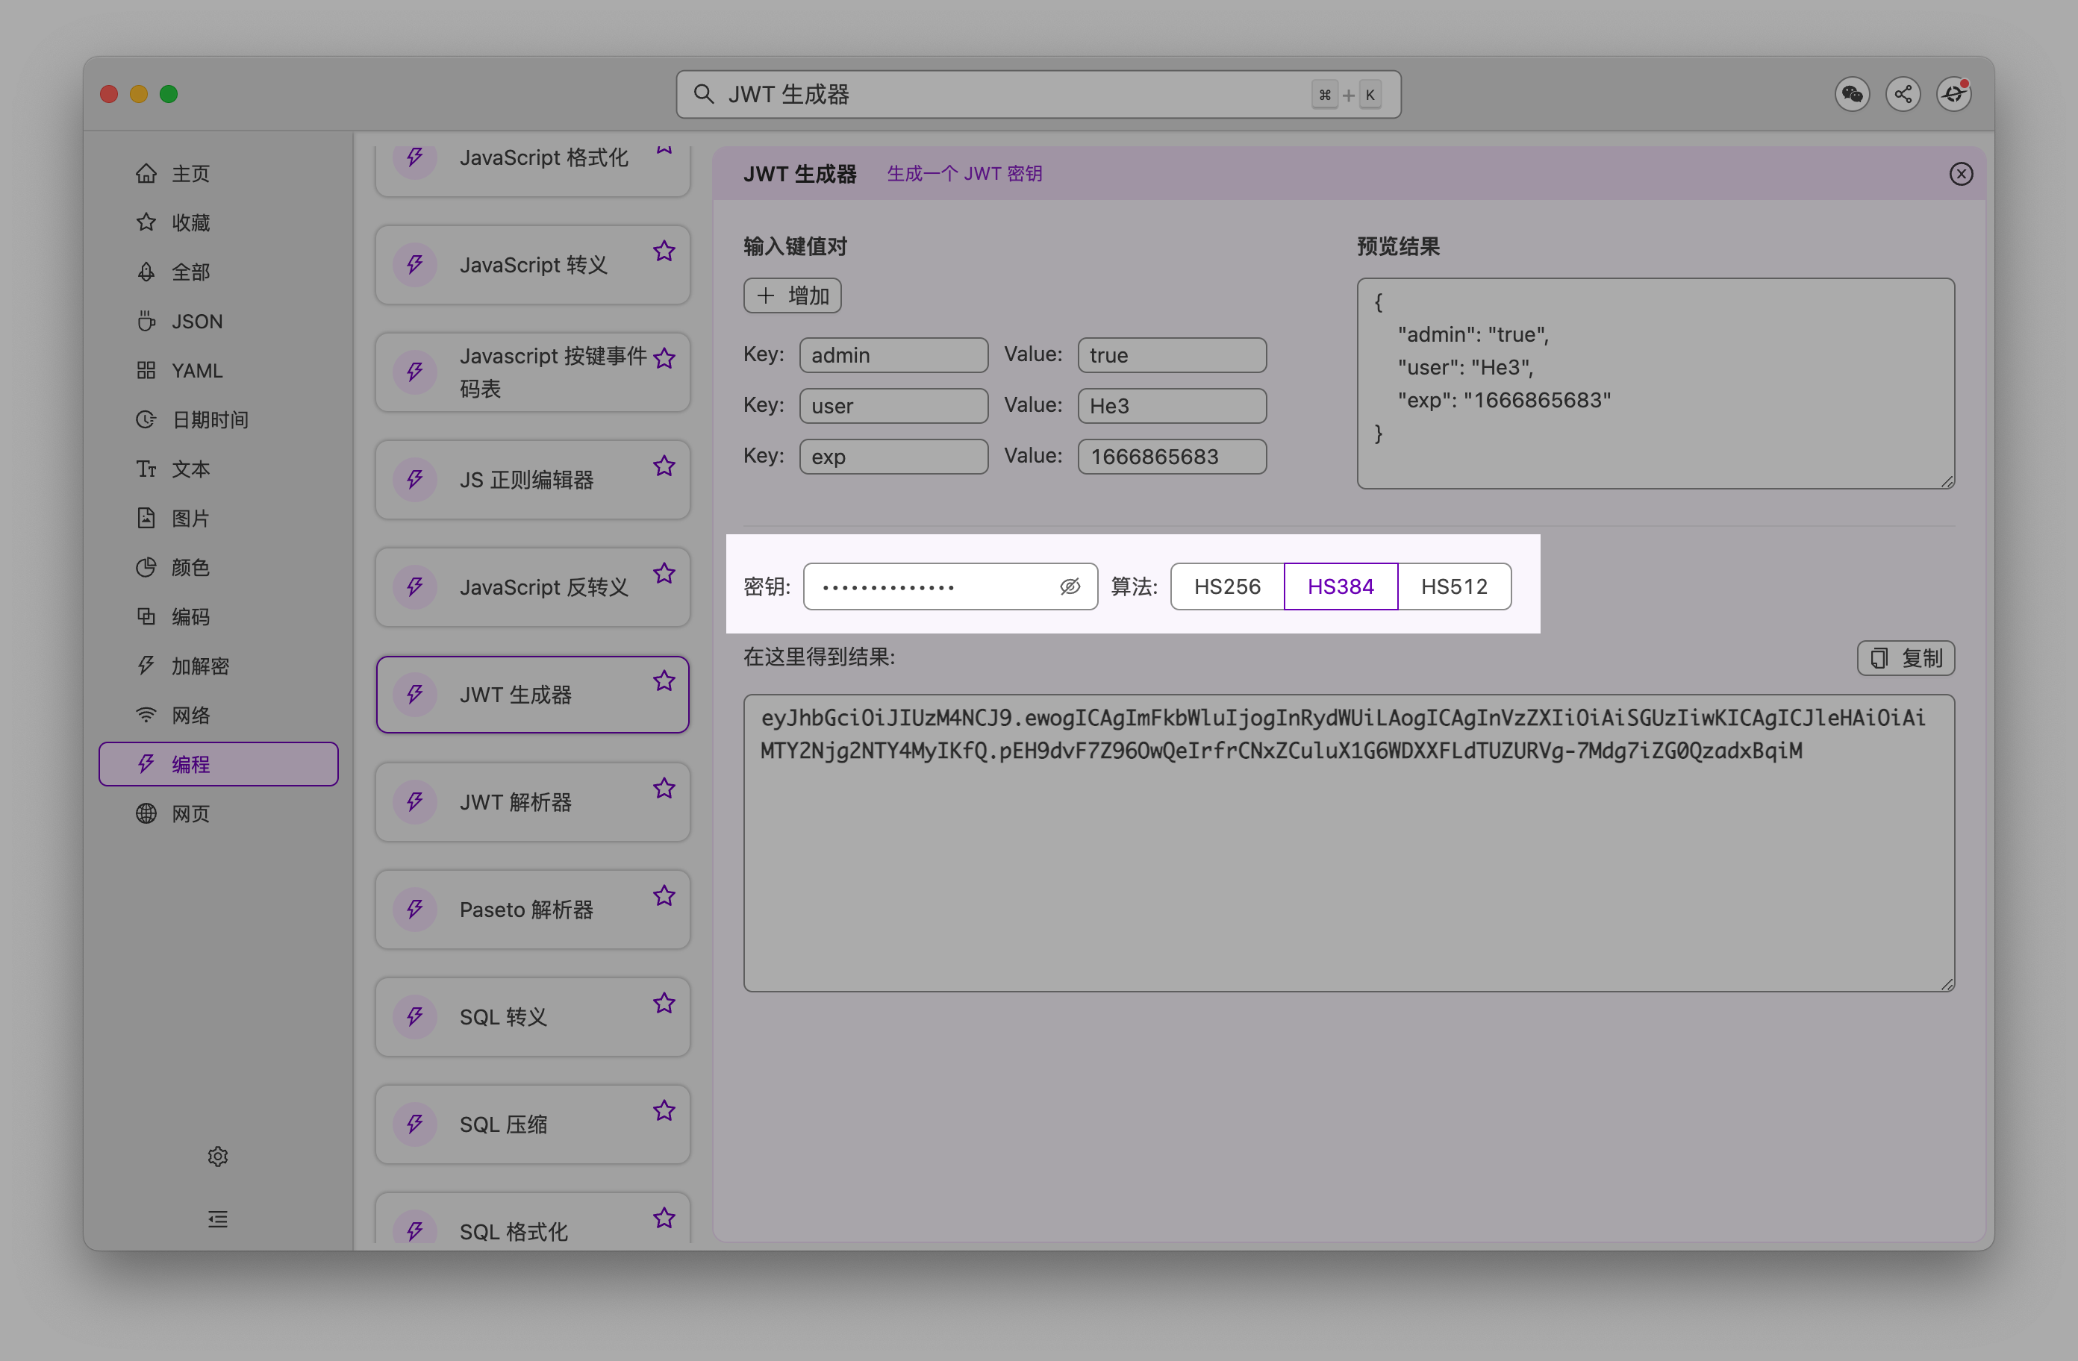
Task: Click the generated JWT result textarea
Action: coord(1349,842)
